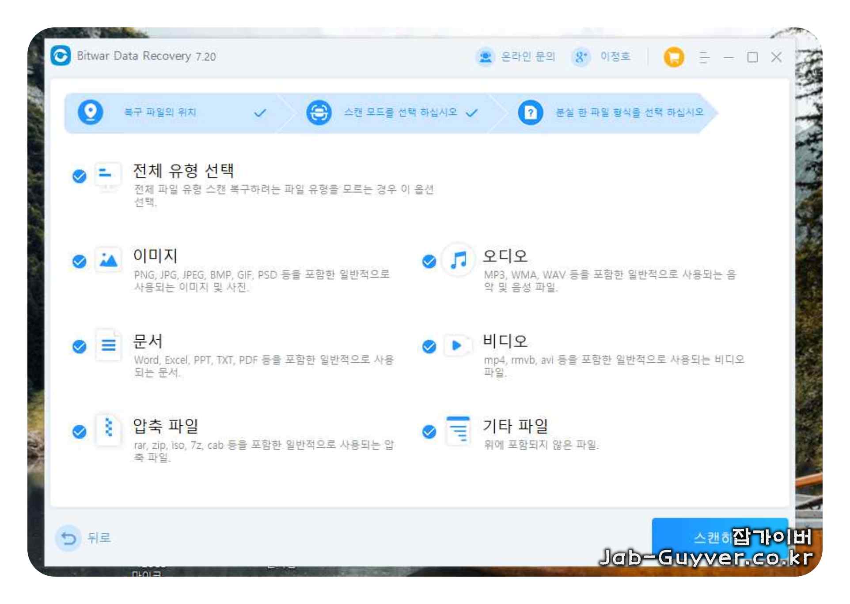Click the orange shopping cart icon
Screen dimensions: 850x604
(x=673, y=57)
